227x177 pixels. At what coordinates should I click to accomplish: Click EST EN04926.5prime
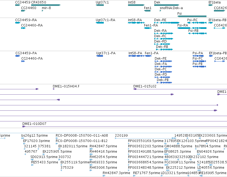(x=198, y=154)
